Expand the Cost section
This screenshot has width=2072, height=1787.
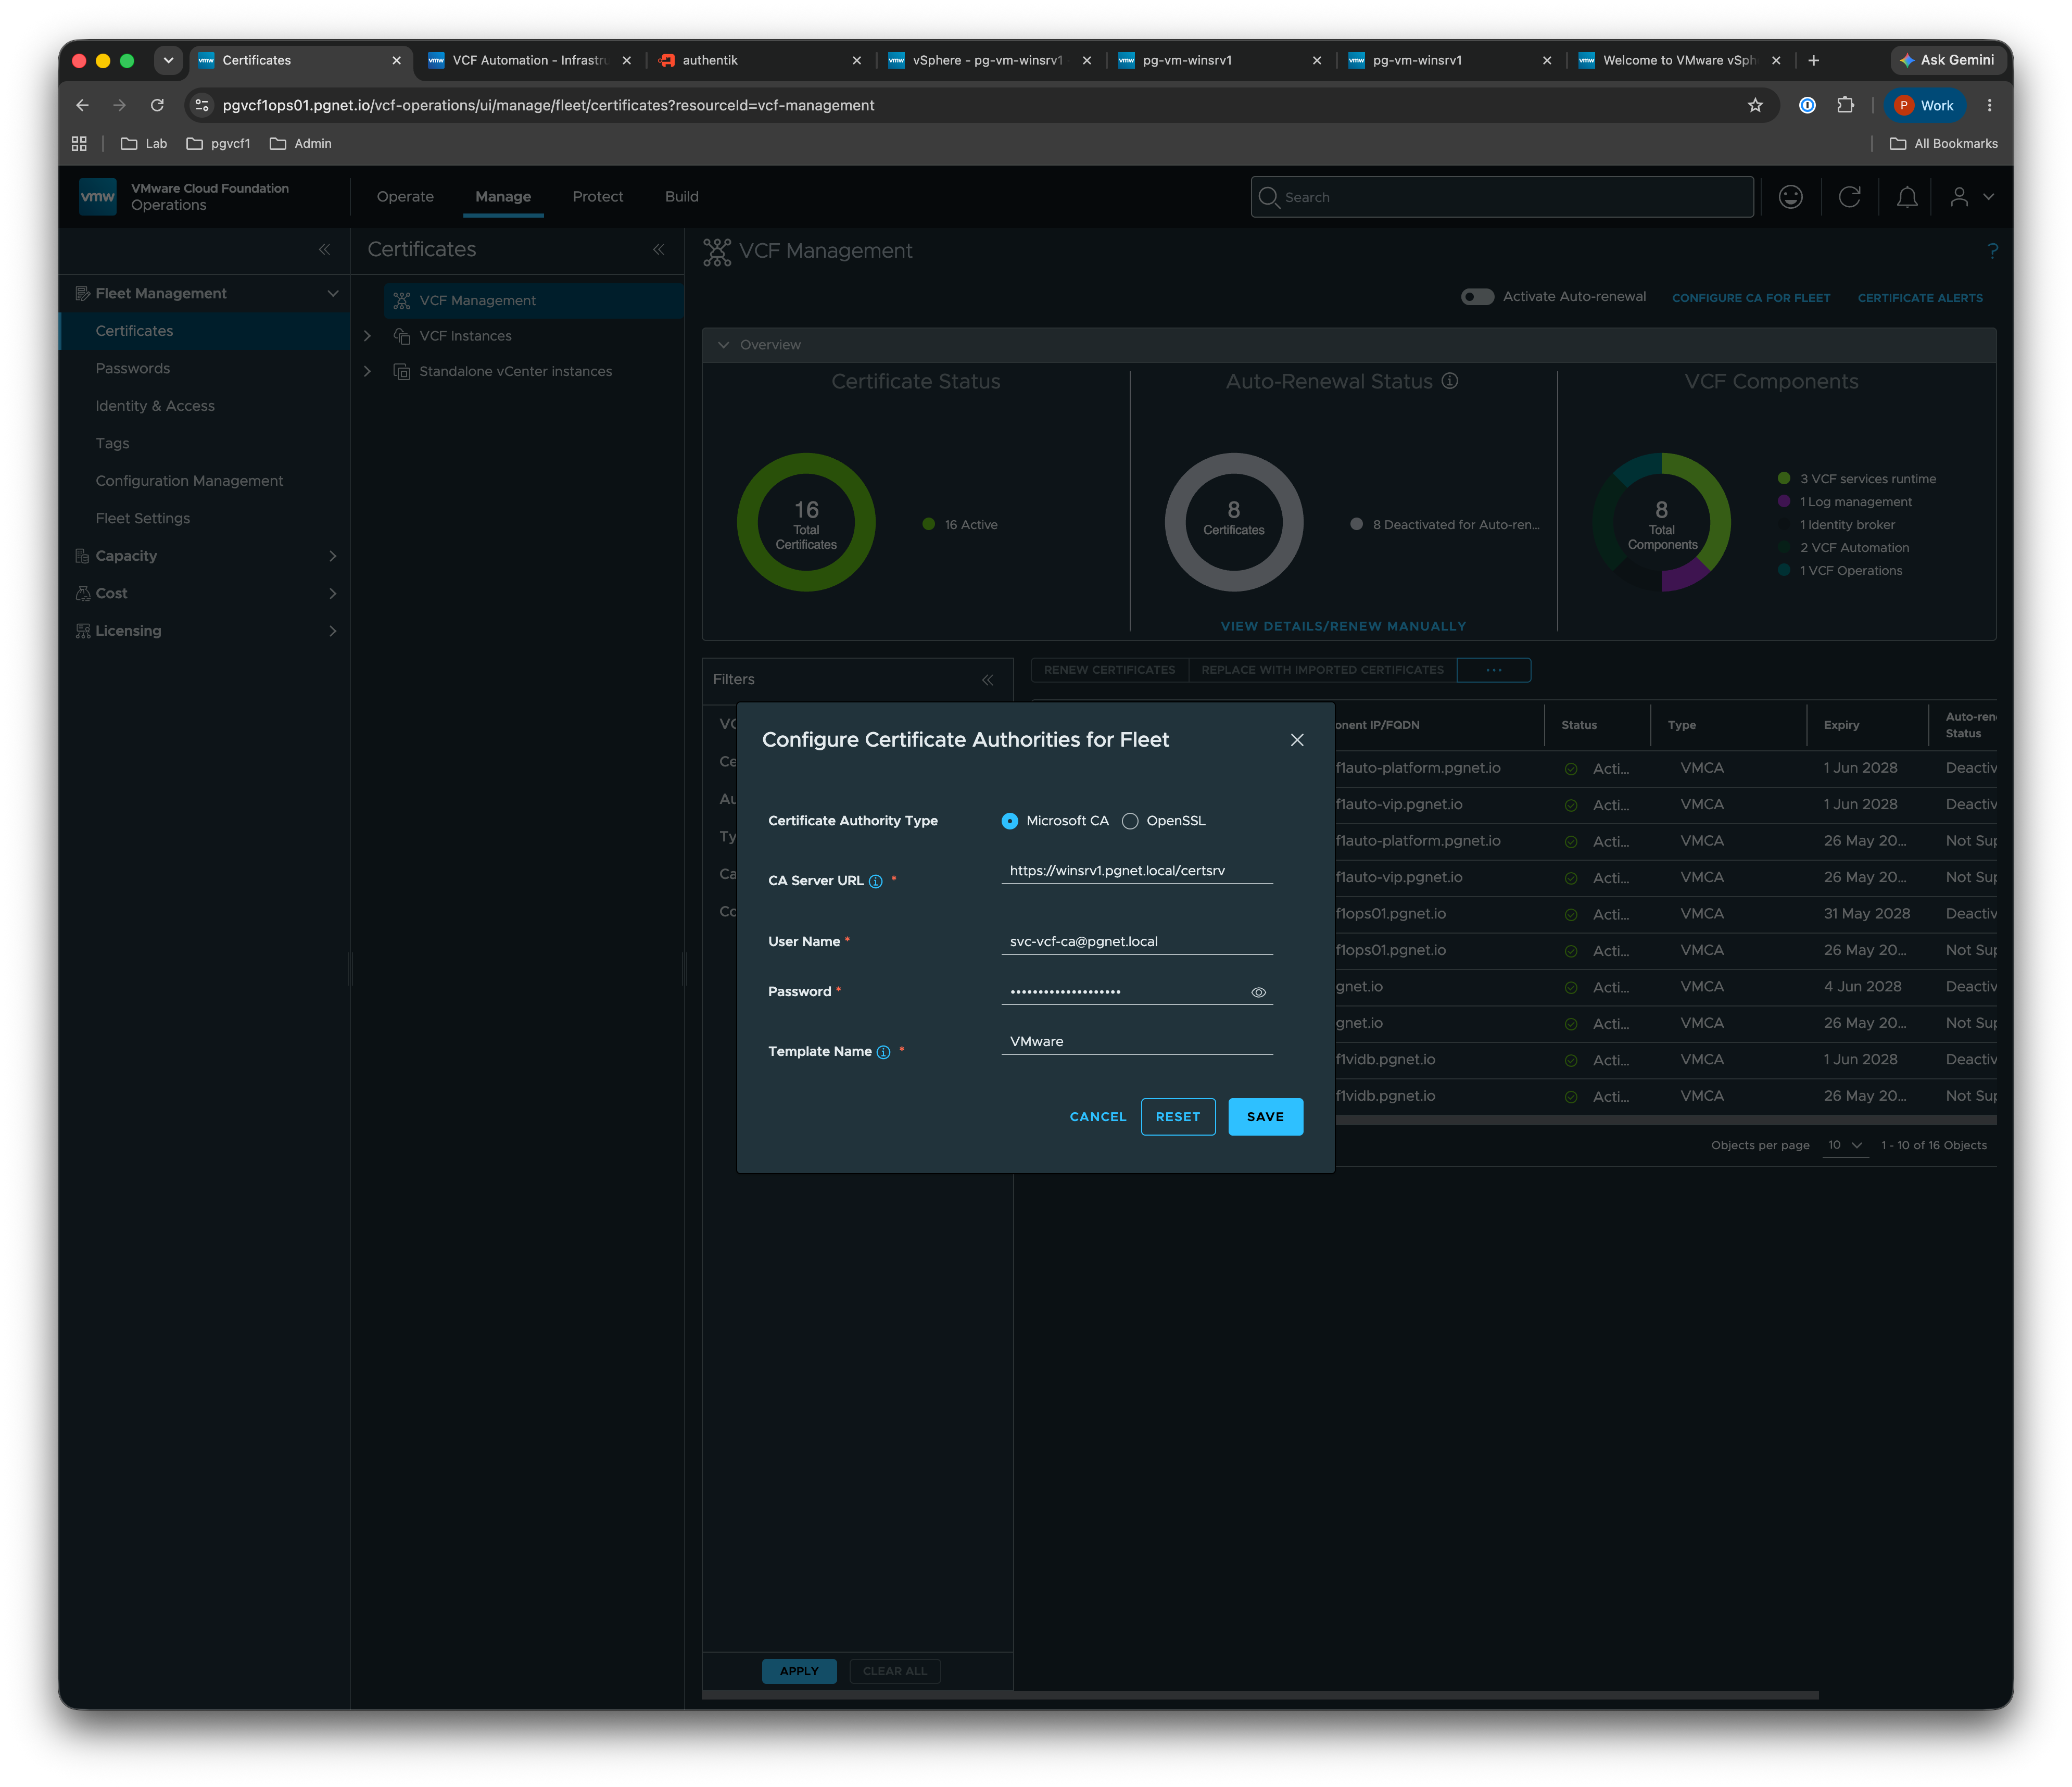pos(333,593)
